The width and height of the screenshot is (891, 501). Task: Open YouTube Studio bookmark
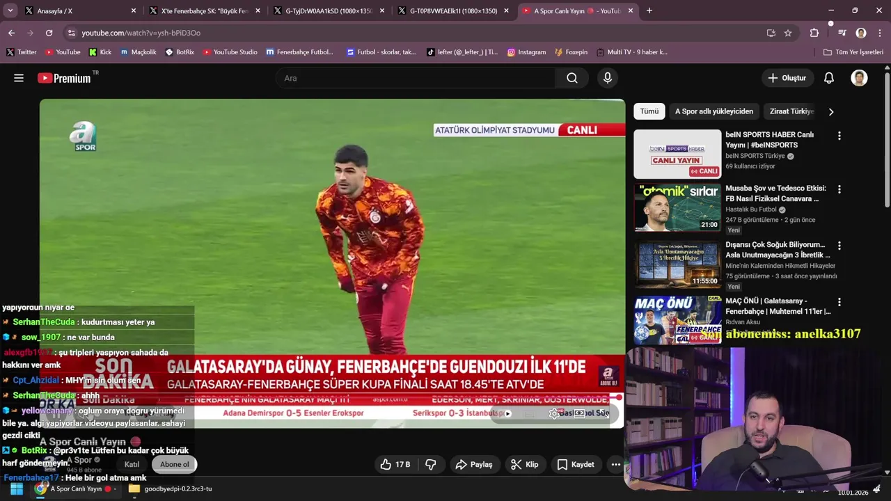230,52
